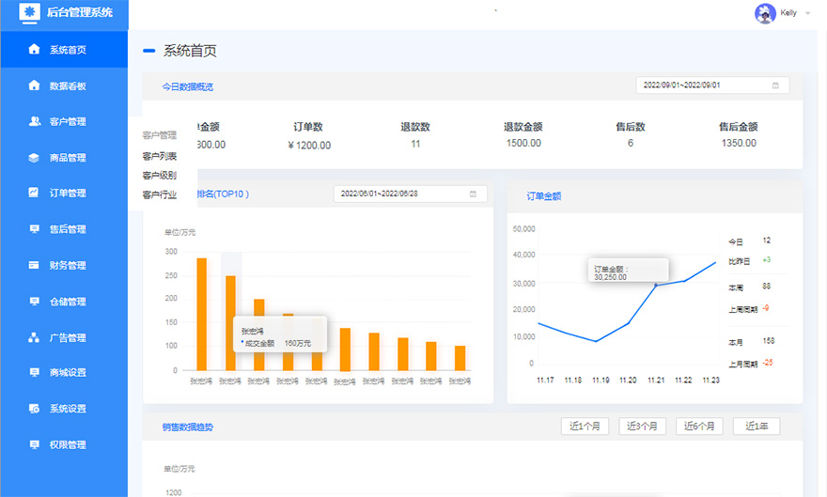
Task: Click the tallest orange bar in chart
Action: click(x=201, y=314)
